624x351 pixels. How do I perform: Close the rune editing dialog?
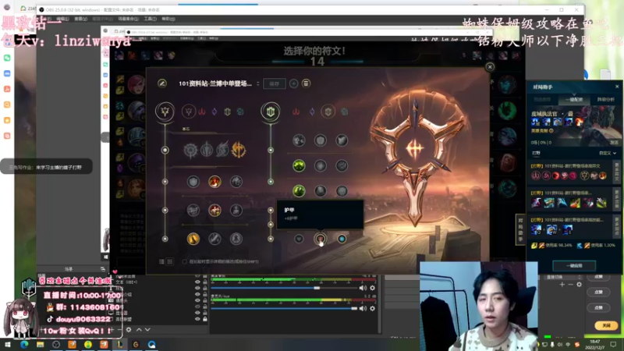coord(490,67)
